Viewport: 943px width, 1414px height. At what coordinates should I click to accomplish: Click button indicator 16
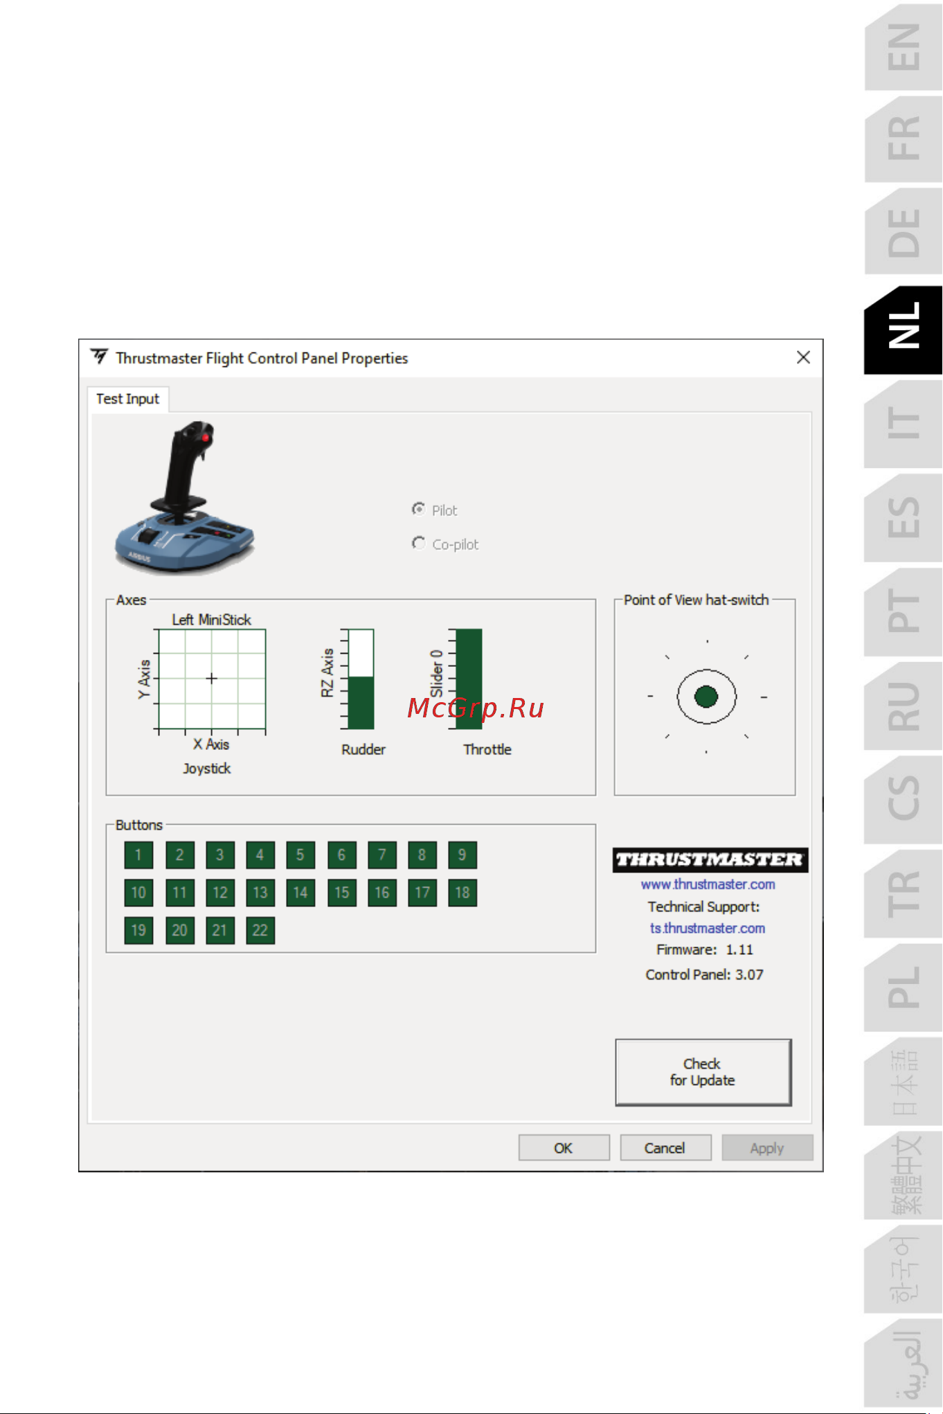381,893
